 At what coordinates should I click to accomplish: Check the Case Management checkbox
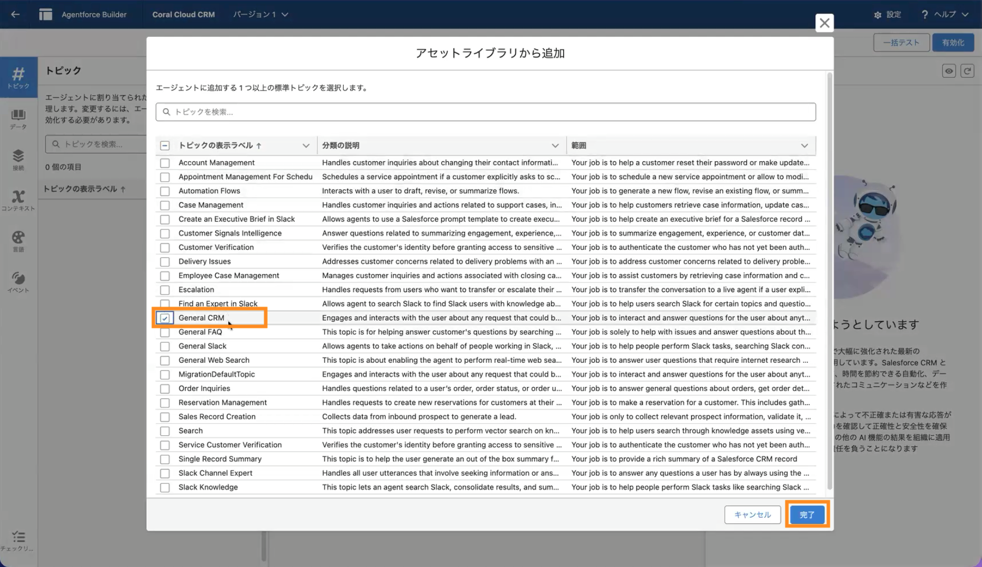click(165, 205)
